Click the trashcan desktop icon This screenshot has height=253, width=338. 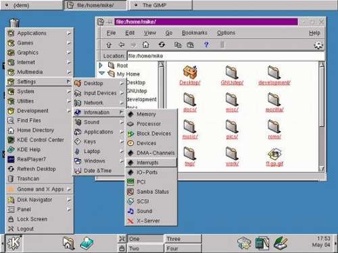click(14, 22)
